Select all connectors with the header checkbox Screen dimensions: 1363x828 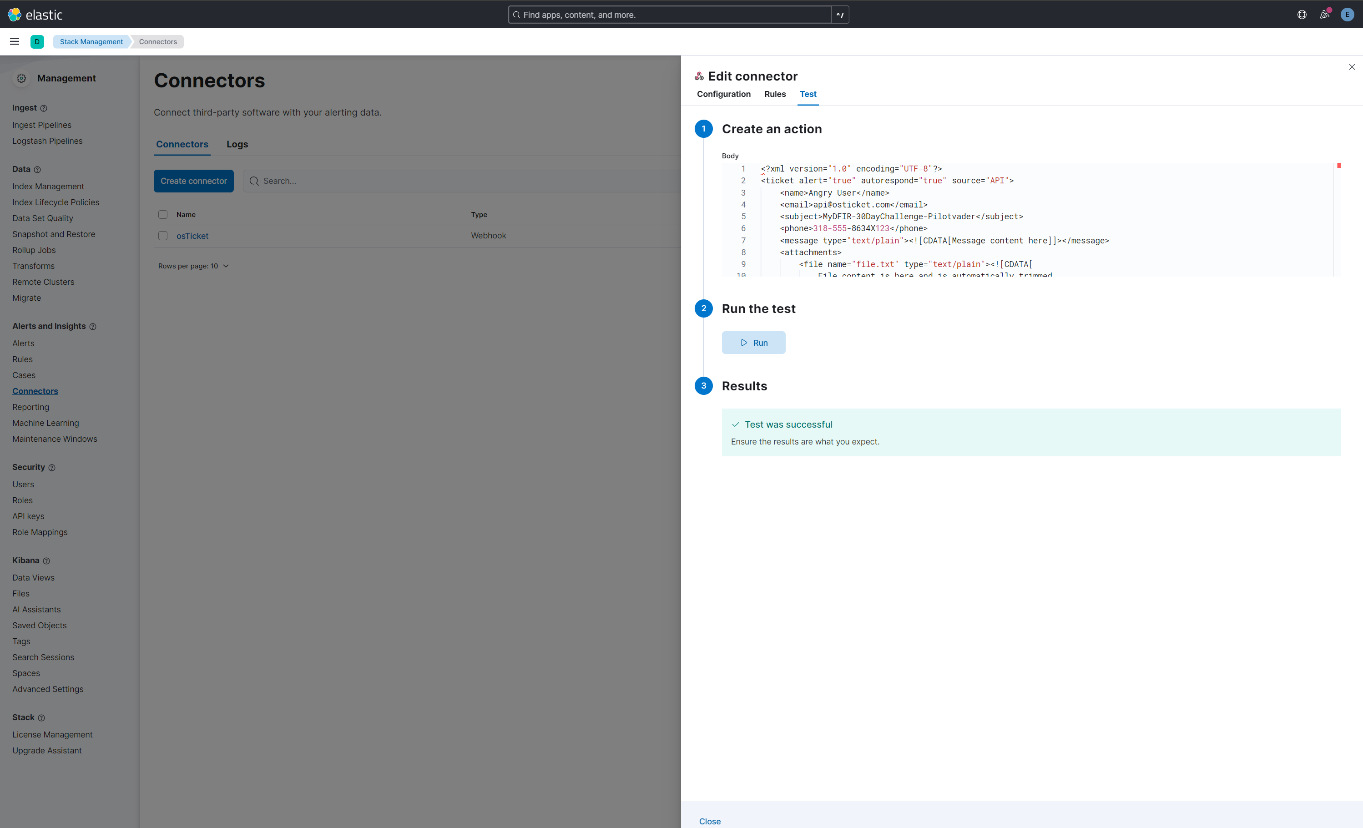(x=162, y=214)
